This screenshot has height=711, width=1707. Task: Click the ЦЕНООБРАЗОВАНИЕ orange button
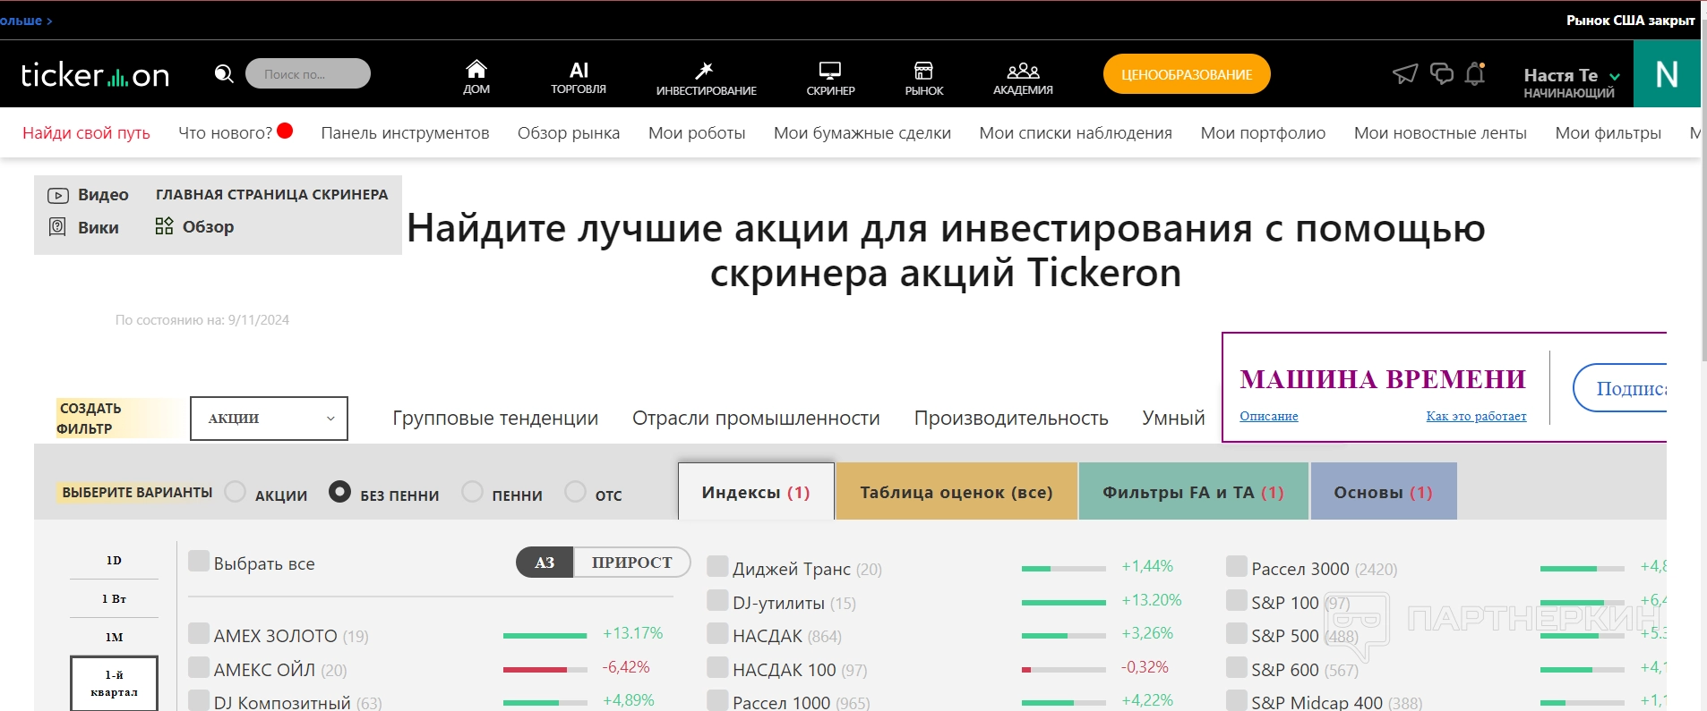(1187, 74)
